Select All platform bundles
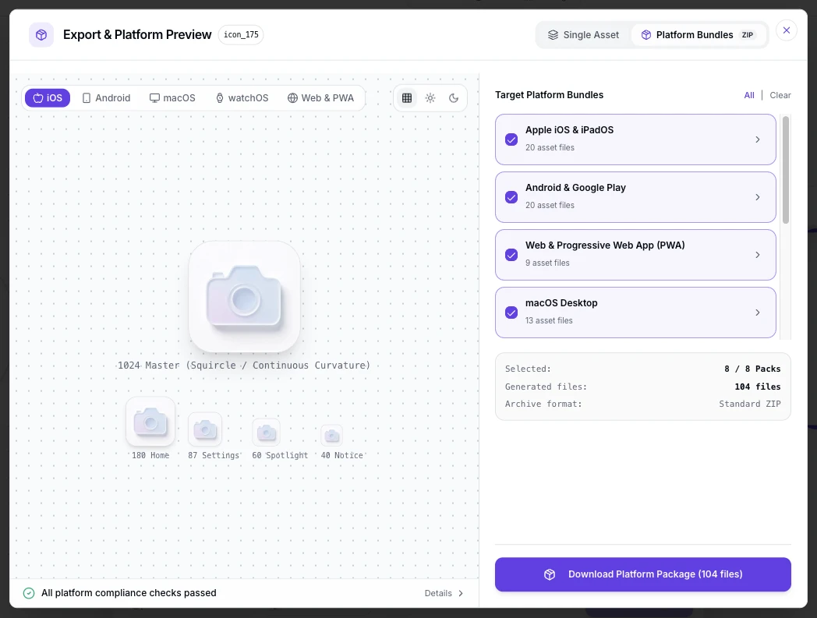817x618 pixels. tap(748, 95)
